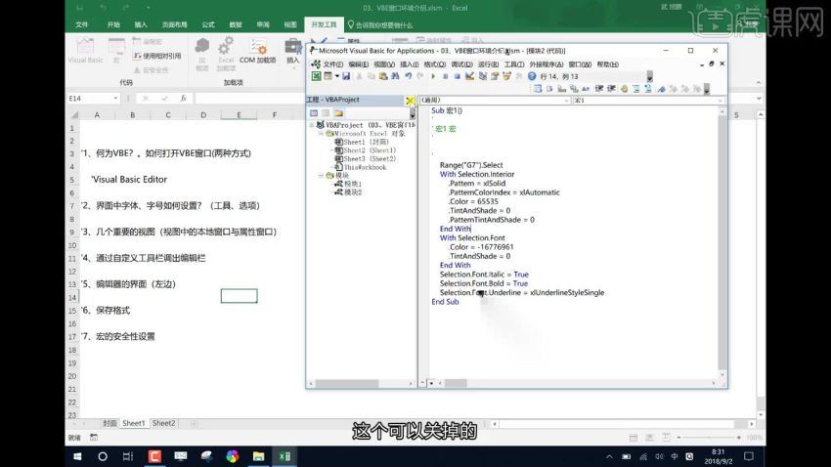
Task: Open Standard toolbar options overflow arrow
Action: 650,77
